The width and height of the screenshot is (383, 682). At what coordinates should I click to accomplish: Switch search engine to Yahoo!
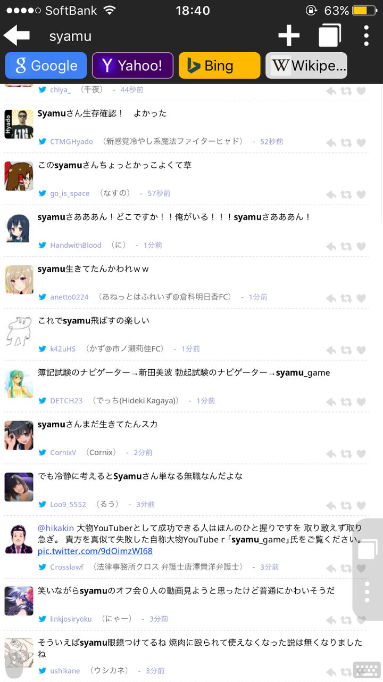point(132,66)
